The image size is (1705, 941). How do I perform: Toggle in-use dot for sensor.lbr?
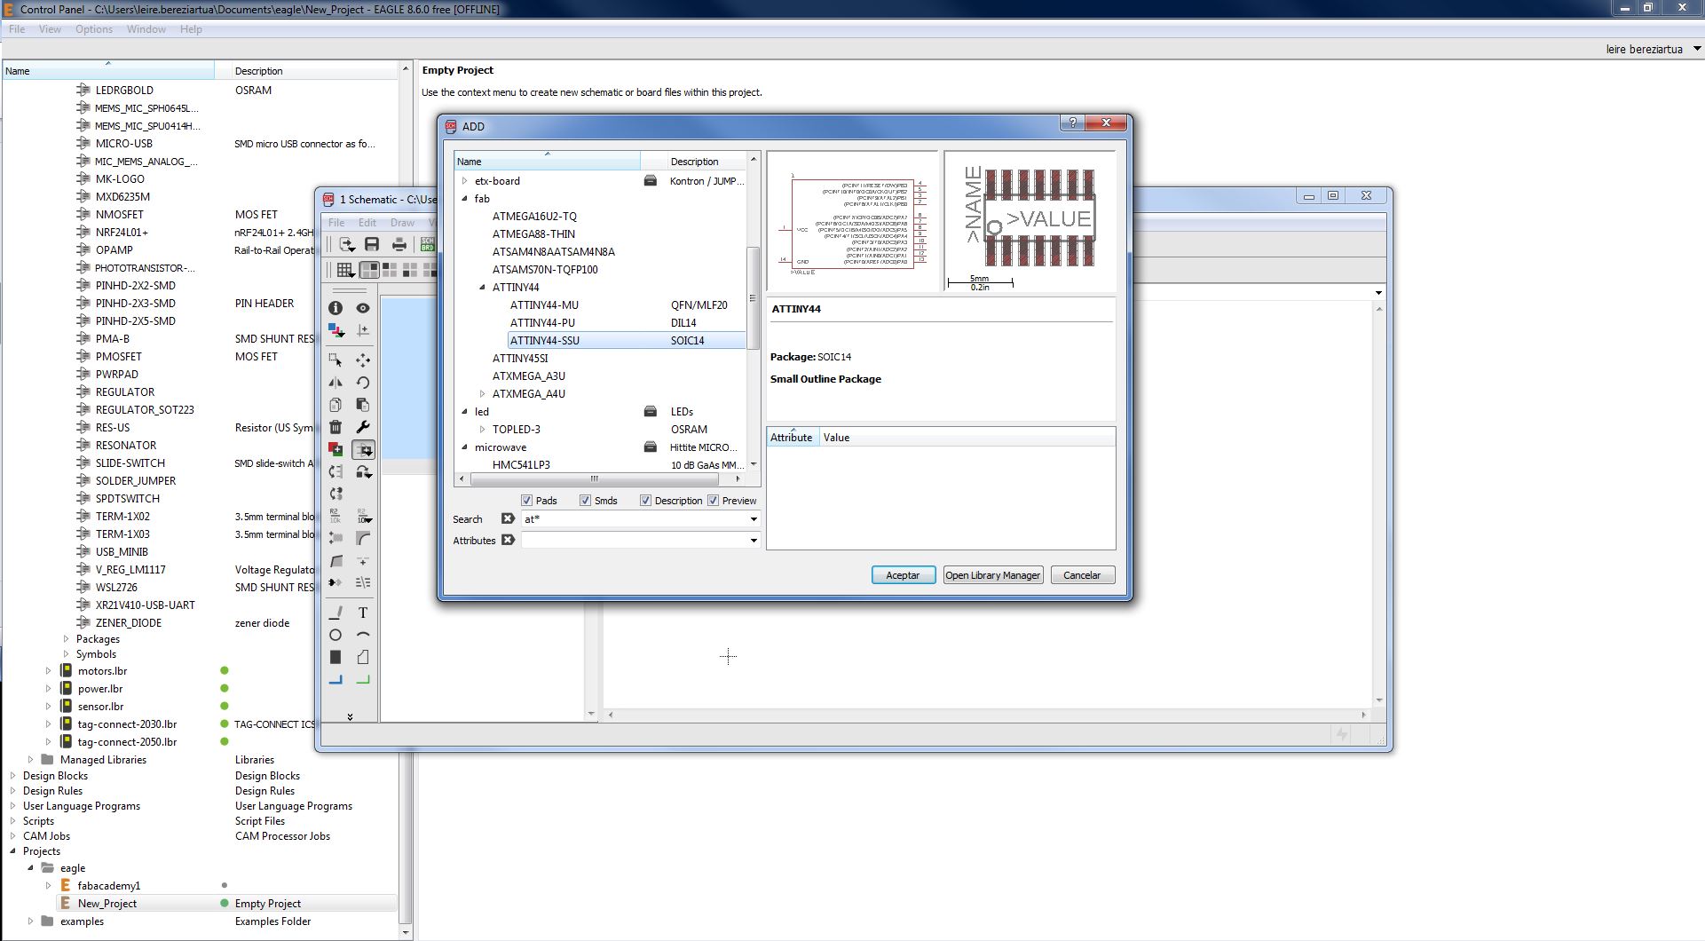pos(225,706)
